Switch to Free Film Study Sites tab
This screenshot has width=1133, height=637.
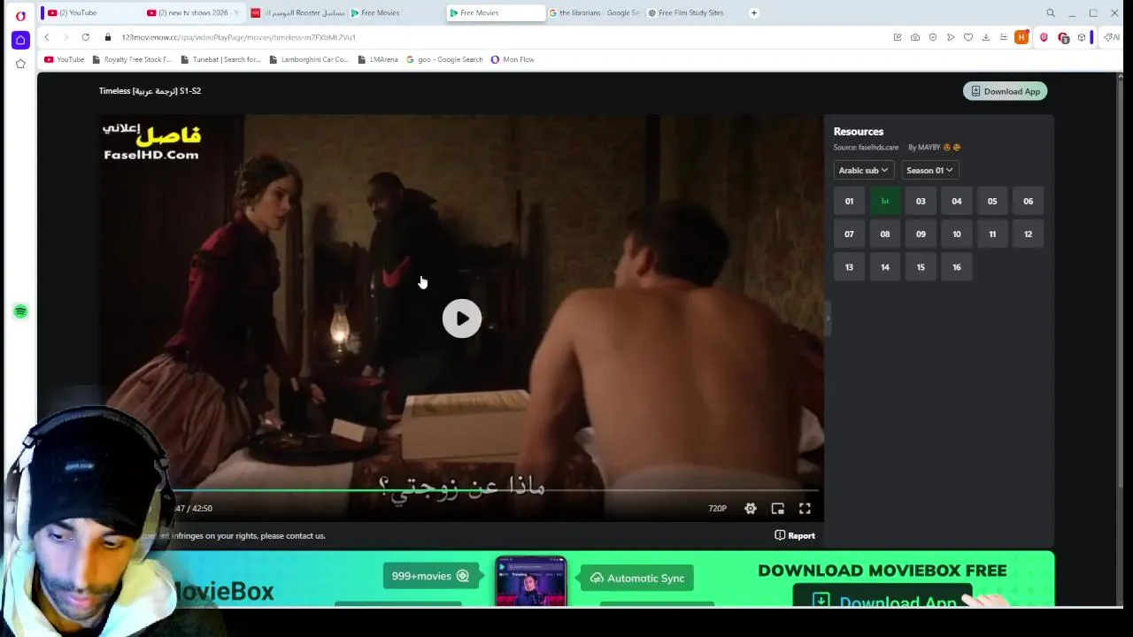point(693,12)
